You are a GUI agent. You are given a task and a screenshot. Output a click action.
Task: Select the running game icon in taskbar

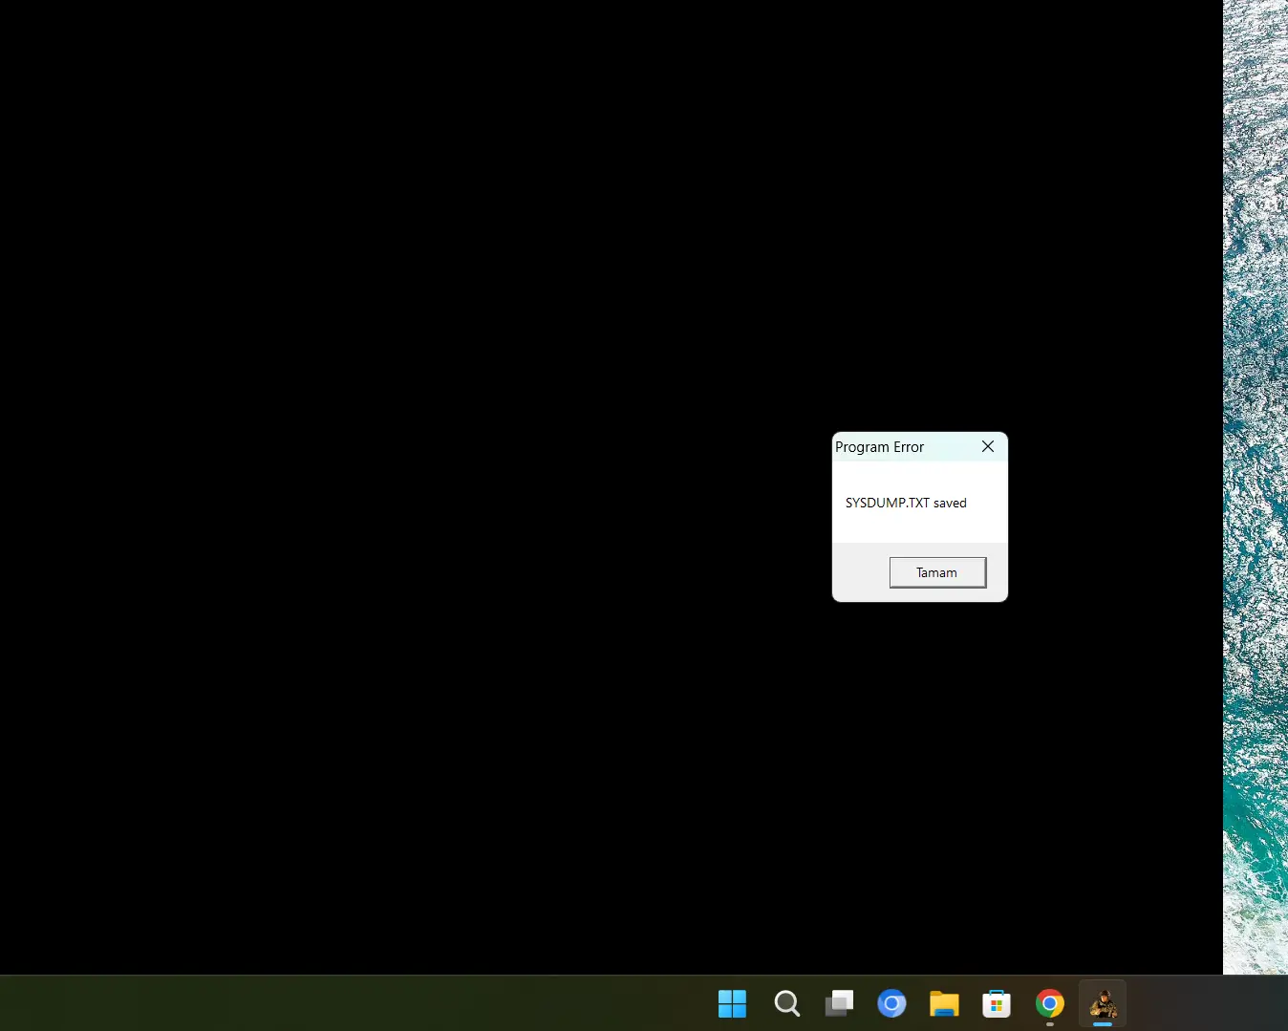click(1103, 1003)
